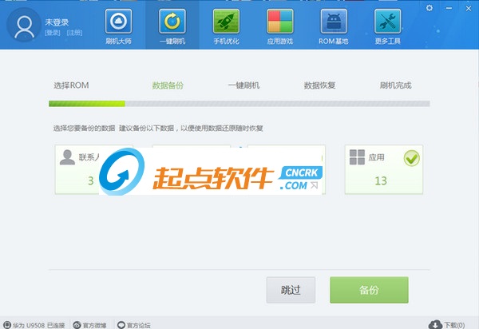This screenshot has width=479, height=329.
Task: Click the 注册 link
Action: point(74,33)
